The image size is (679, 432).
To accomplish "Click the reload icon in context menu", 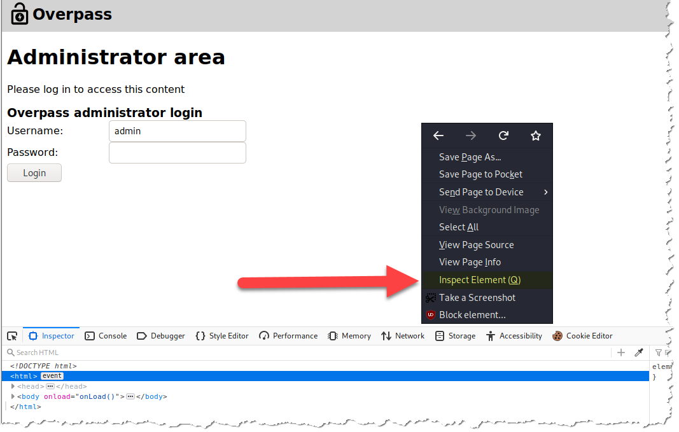I will point(503,136).
